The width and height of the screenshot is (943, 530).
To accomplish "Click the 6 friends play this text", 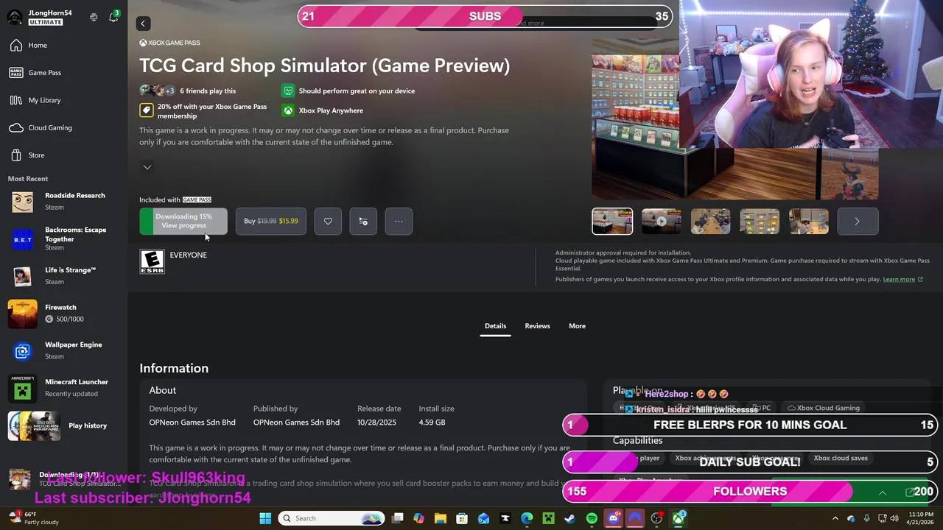I will tap(208, 91).
